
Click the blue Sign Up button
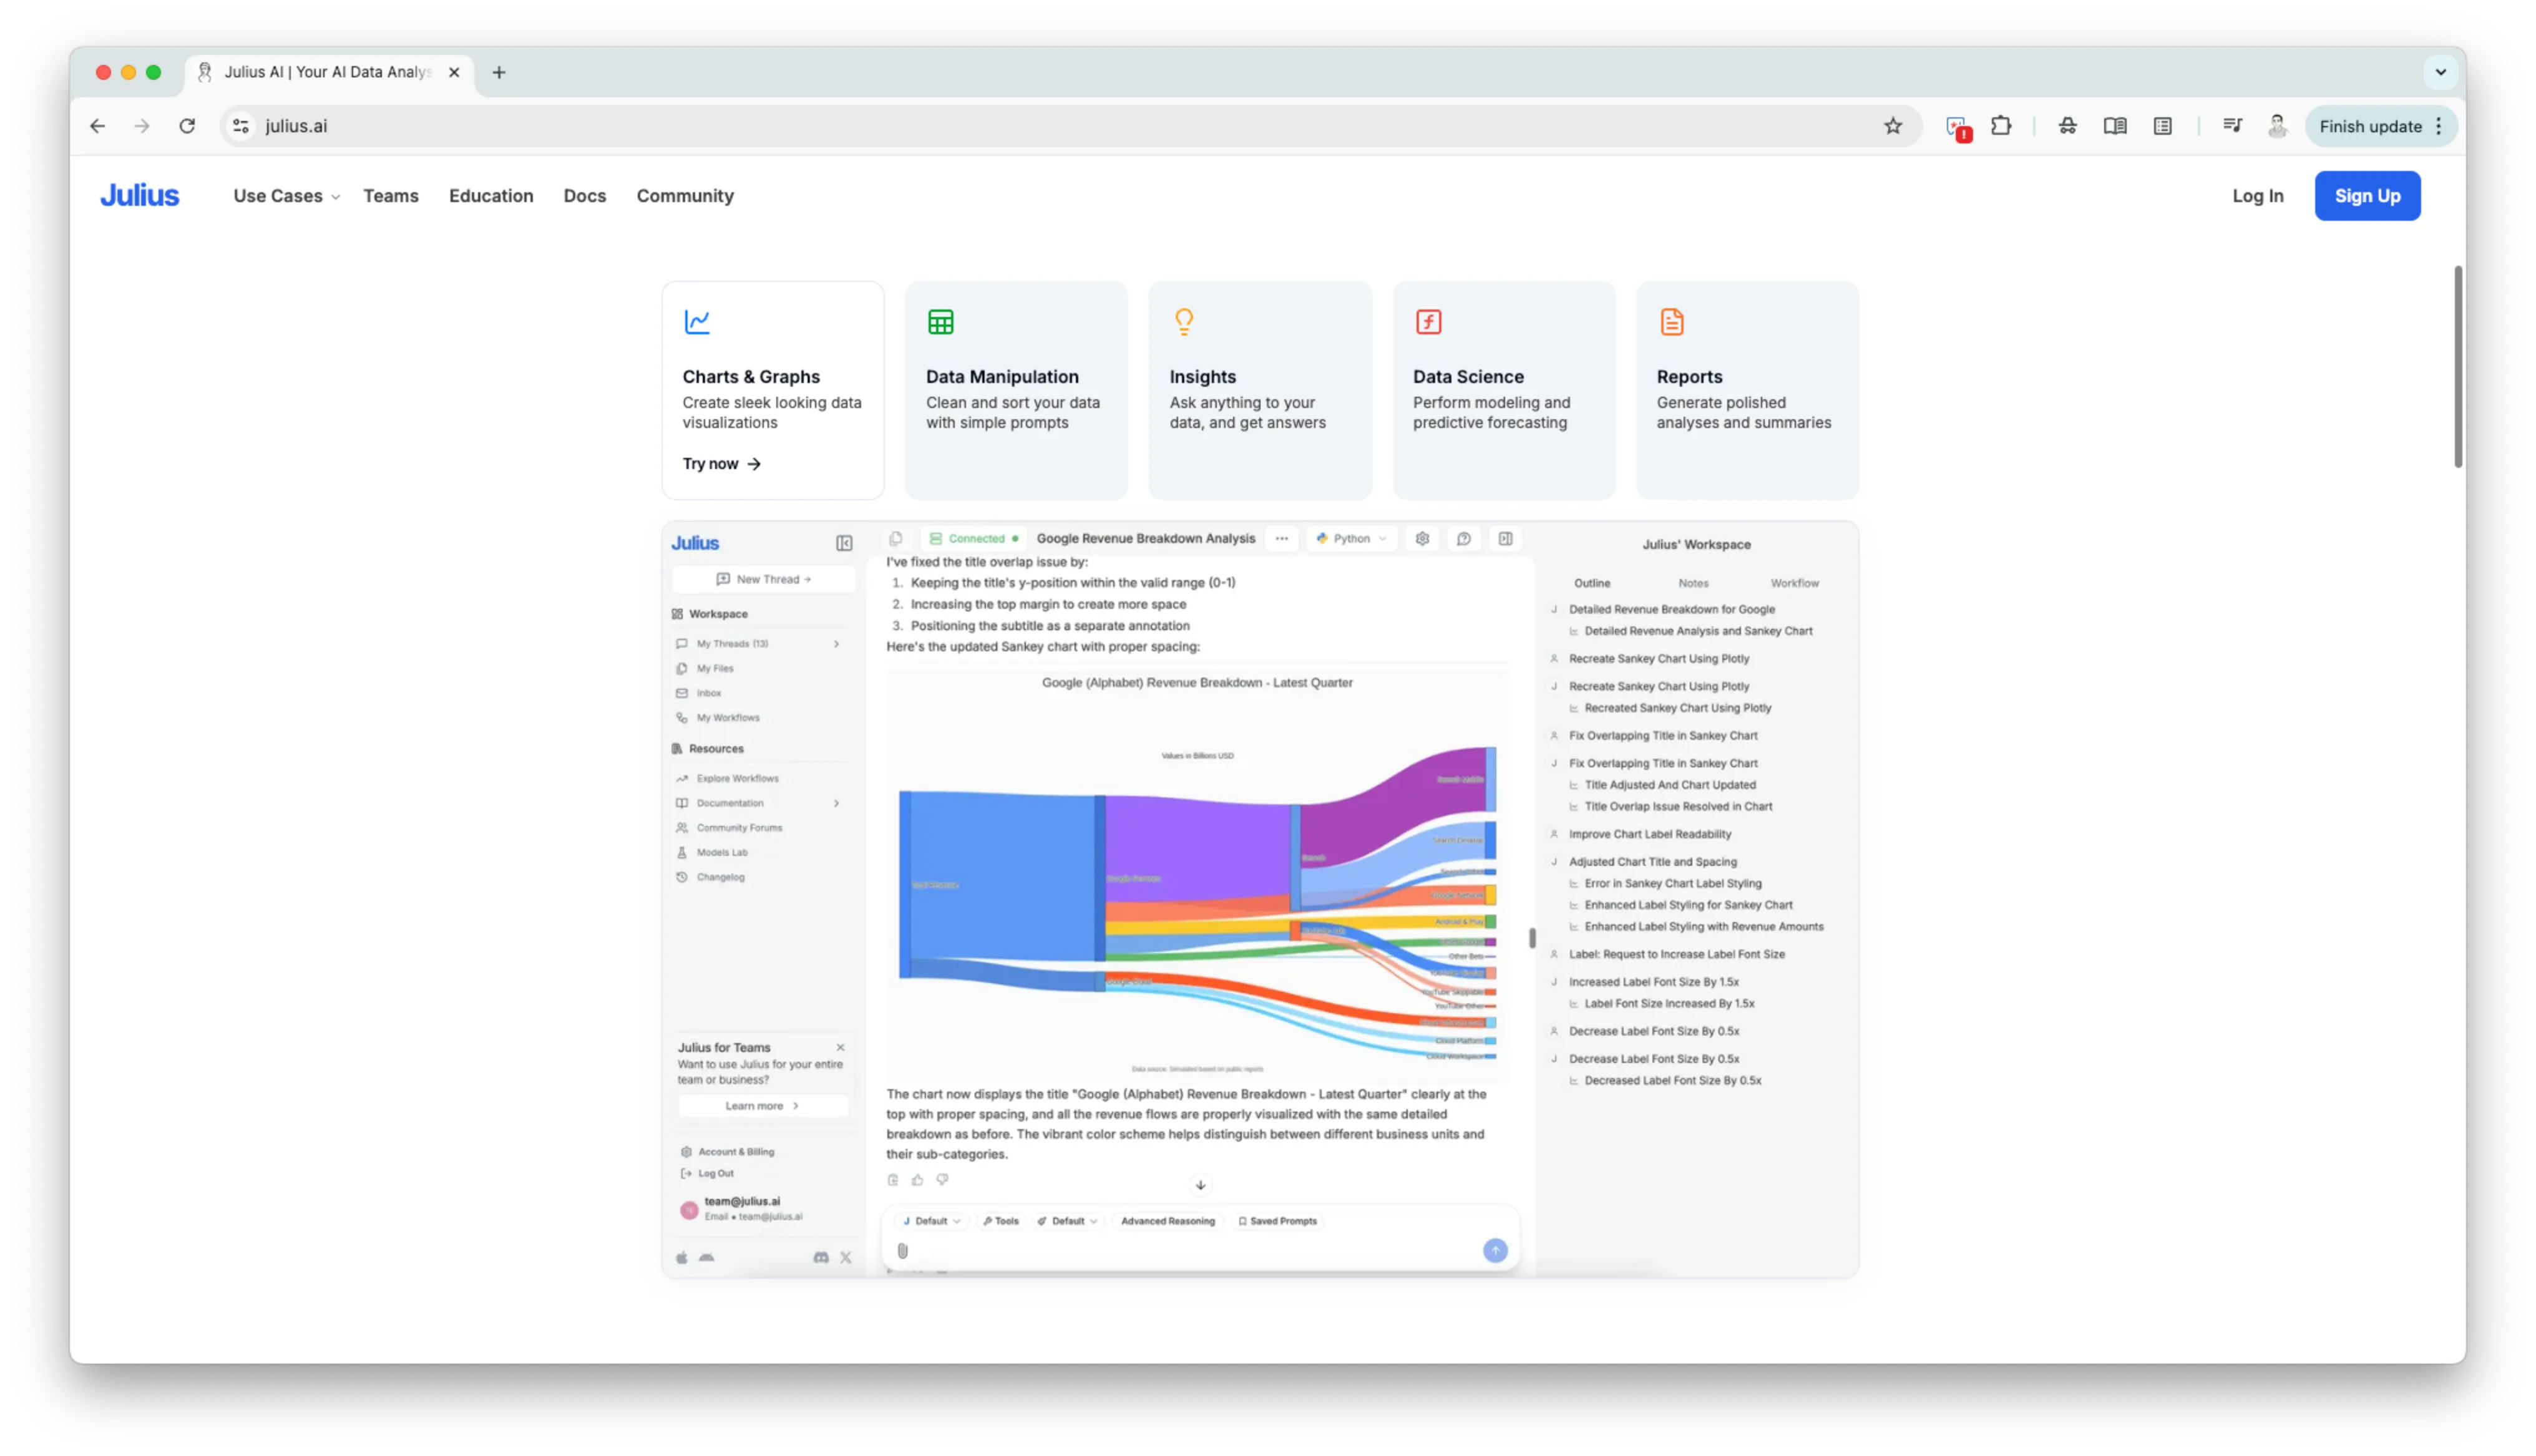tap(2366, 196)
